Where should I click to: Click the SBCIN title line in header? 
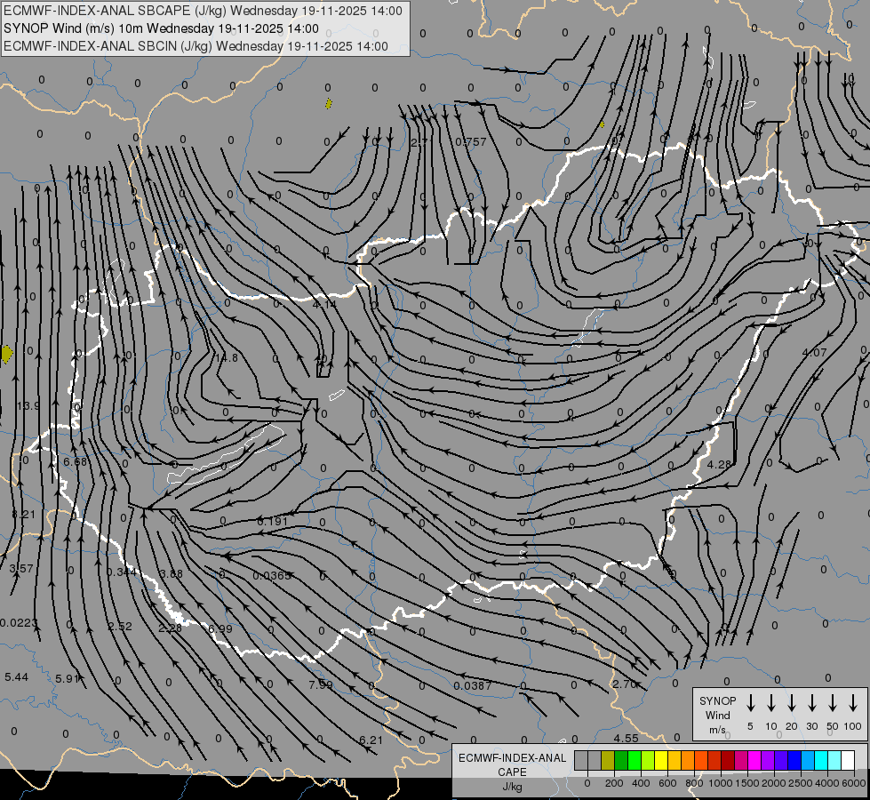tap(196, 46)
